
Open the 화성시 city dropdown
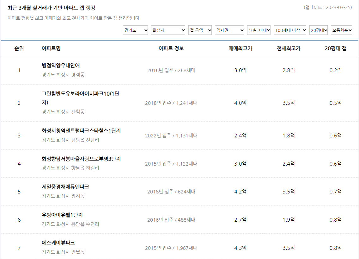[x=168, y=30]
